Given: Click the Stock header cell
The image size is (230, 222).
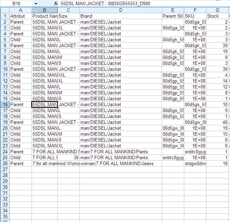Looking at the screenshot, I should 218,16.
